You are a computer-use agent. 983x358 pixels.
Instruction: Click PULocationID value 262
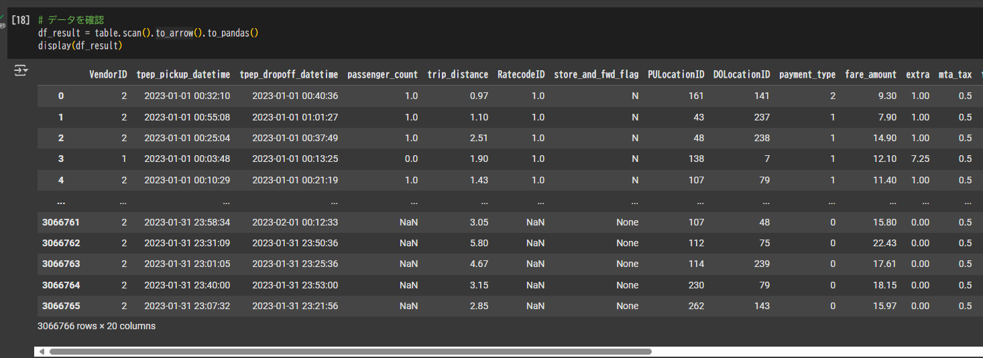pos(696,306)
